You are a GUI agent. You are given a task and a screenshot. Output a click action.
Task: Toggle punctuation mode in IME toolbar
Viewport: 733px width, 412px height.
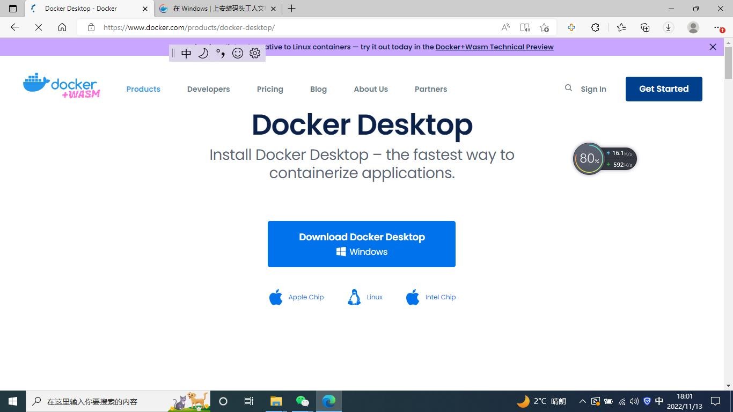click(220, 53)
